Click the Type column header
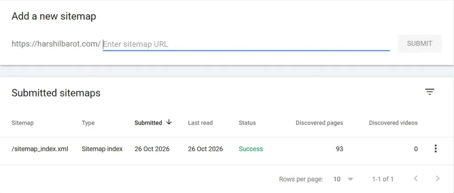Viewport: 454px width, 193px height. pos(88,123)
